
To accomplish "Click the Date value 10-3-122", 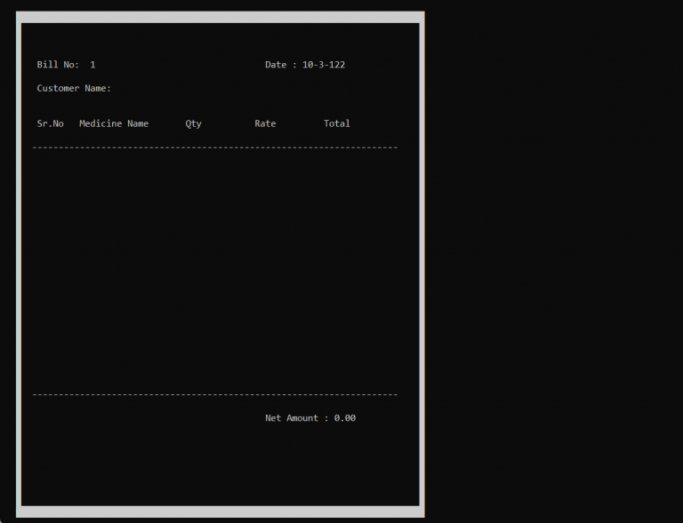I will 324,65.
